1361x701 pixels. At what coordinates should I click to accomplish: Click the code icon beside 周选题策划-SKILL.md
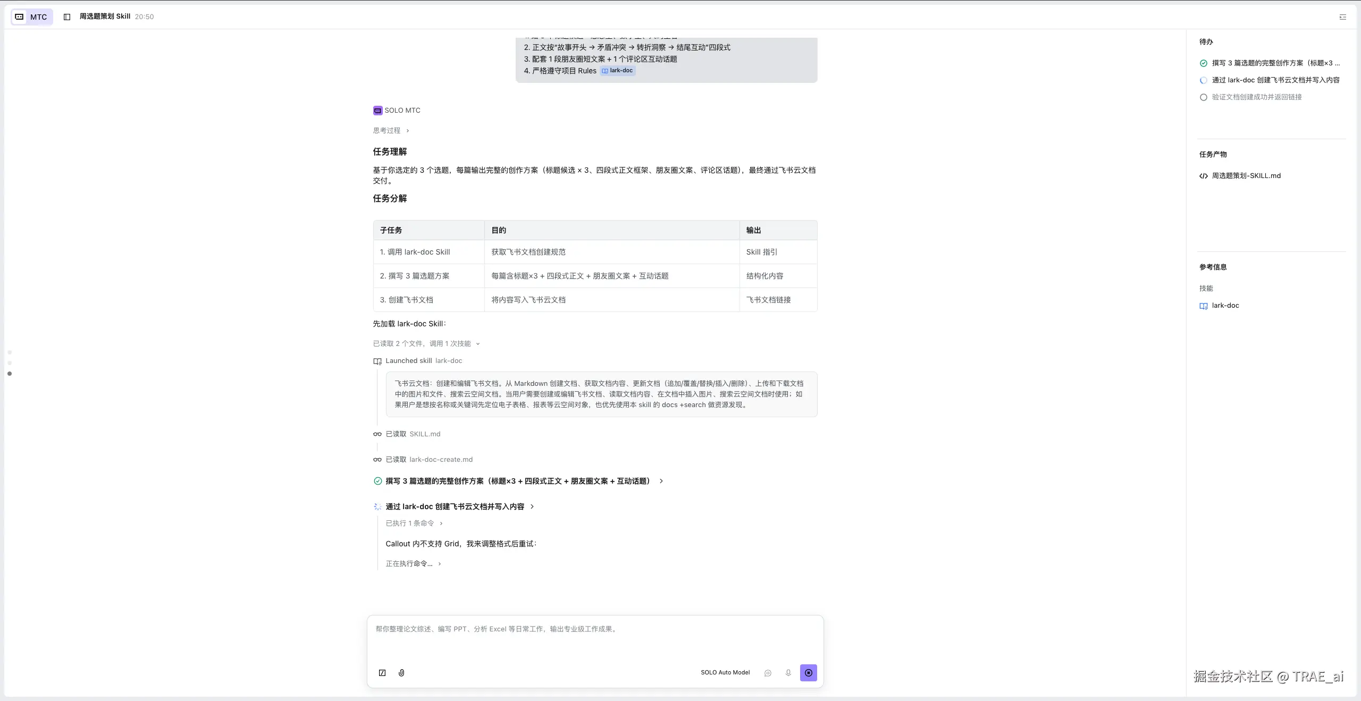tap(1204, 176)
